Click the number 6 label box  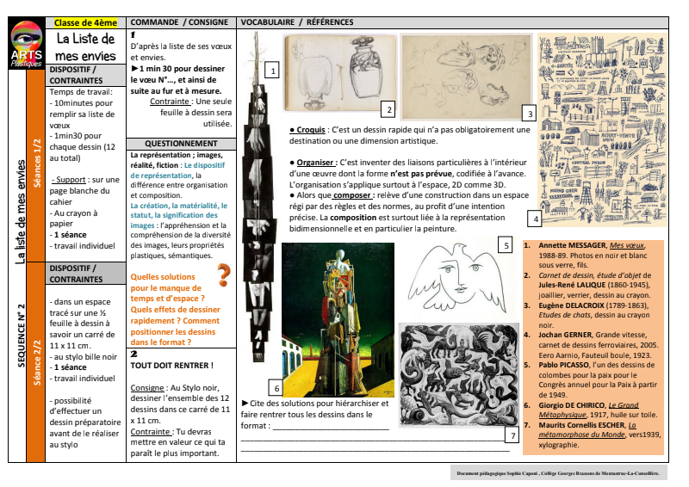pos(276,387)
